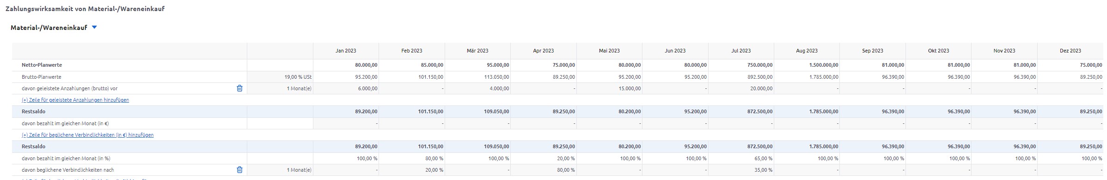Select the Dez 2023 column header
Image resolution: width=1107 pixels, height=180 pixels.
(x=1070, y=51)
